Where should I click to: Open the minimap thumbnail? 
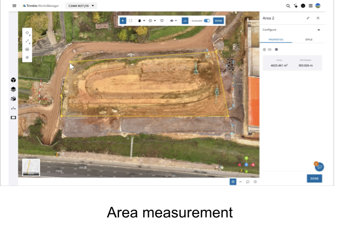click(31, 167)
